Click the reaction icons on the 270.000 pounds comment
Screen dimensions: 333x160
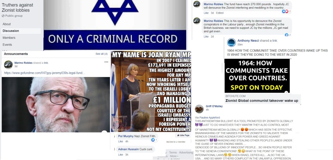(285, 11)
